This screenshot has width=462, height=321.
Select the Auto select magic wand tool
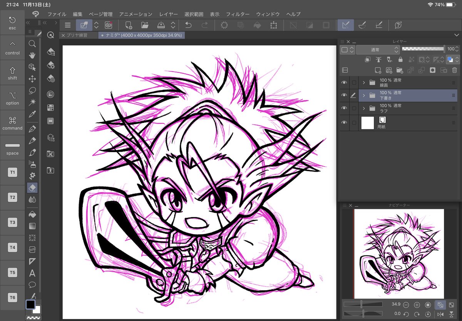(x=32, y=102)
